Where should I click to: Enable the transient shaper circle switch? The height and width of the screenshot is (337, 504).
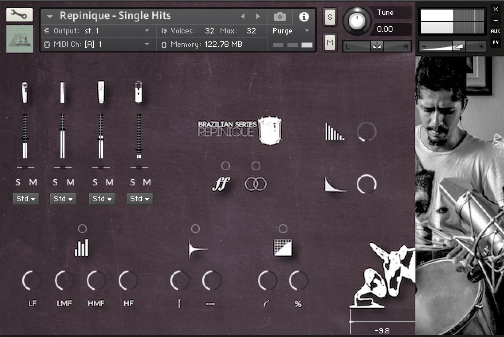click(x=195, y=229)
